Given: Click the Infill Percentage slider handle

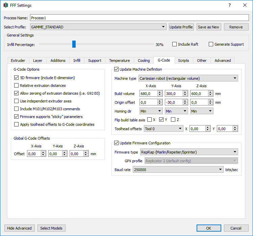Looking at the screenshot, I should 74,44.
